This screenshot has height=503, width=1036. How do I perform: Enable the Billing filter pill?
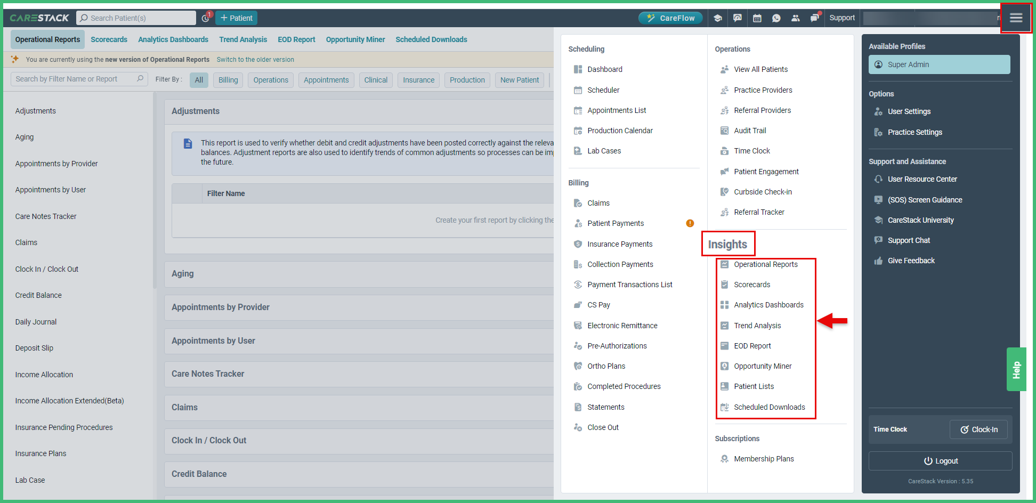[228, 79]
